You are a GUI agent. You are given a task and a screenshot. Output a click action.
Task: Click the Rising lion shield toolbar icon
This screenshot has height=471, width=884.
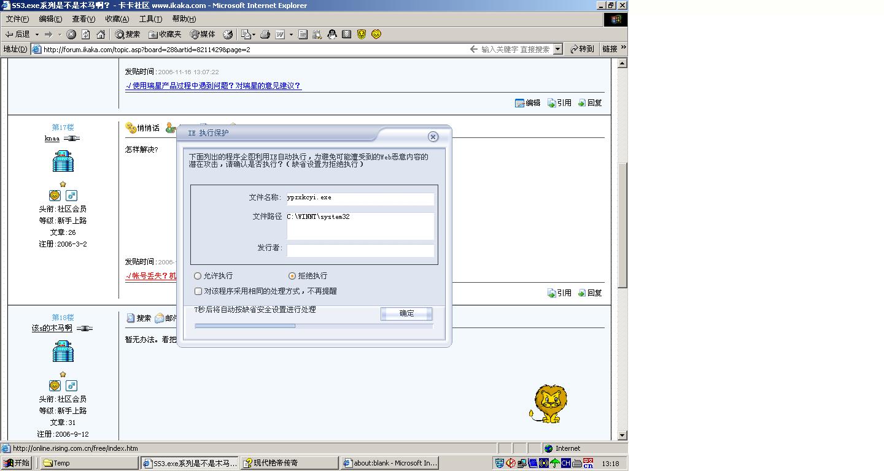(362, 34)
